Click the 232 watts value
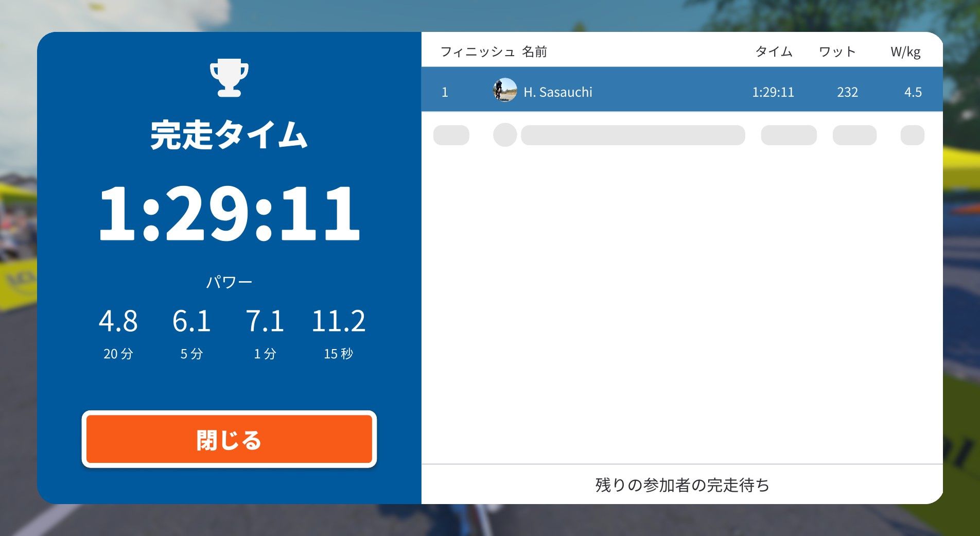 click(847, 92)
